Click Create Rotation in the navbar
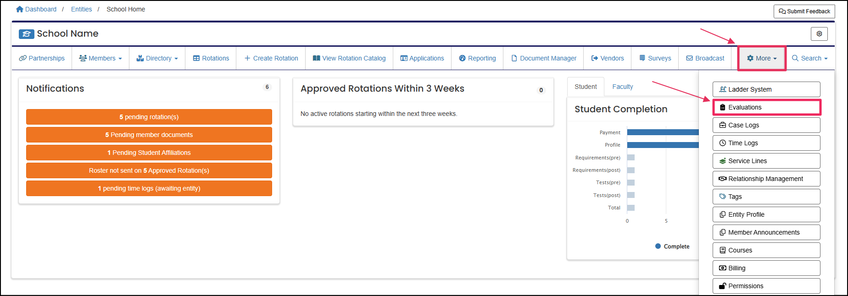 pos(271,58)
